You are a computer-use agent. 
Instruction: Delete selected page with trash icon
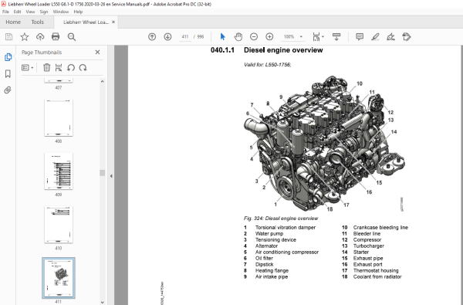click(46, 68)
